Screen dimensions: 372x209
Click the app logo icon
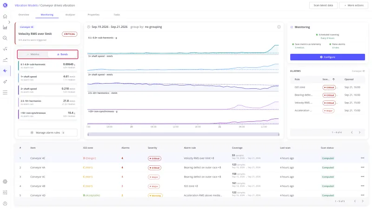5,5
